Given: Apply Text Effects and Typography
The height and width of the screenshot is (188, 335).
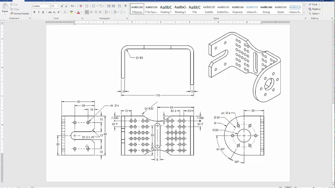Looking at the screenshot, I should 65,12.
